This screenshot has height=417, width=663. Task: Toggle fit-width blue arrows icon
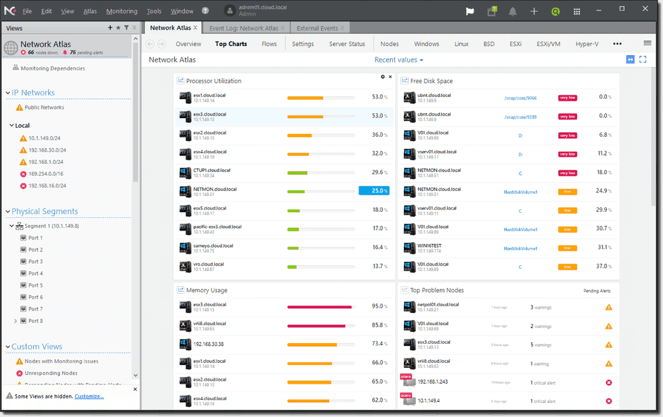pos(630,60)
